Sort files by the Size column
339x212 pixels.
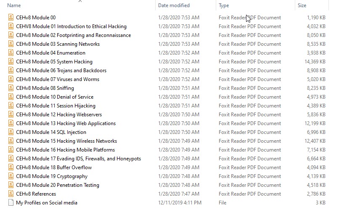[x=302, y=5]
